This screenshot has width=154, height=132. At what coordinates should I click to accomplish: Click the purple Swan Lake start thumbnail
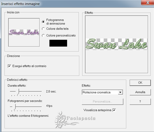24,32
